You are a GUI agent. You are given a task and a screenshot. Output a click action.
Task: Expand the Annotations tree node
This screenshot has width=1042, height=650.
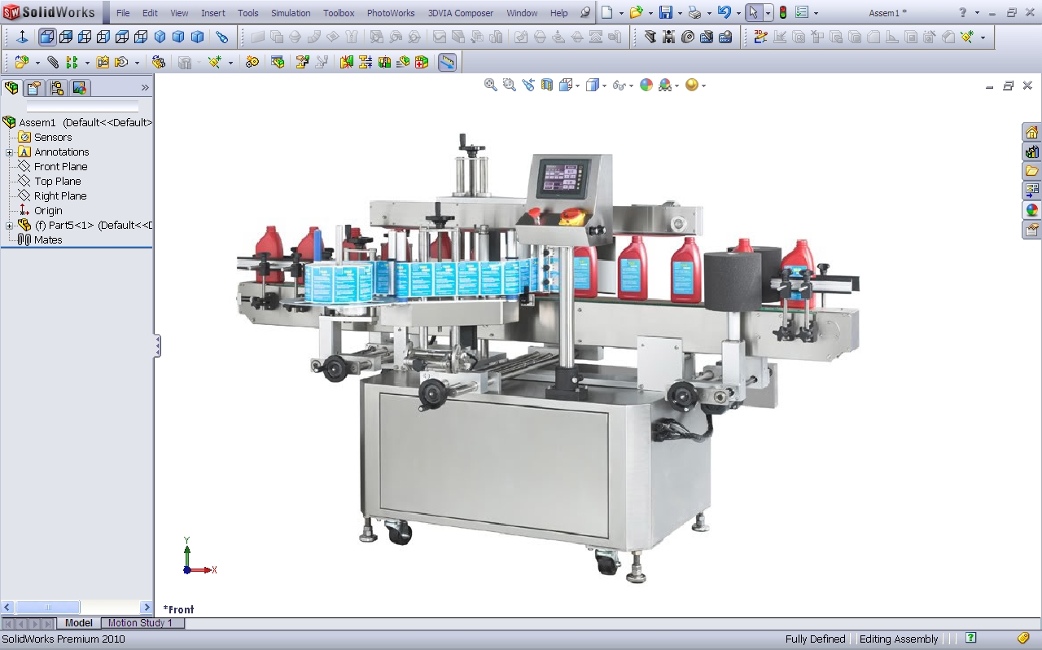tap(9, 152)
